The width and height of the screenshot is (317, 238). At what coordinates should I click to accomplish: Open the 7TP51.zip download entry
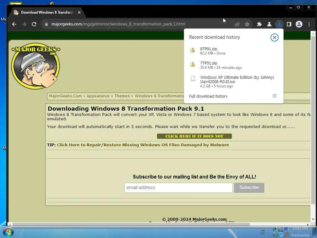click(233, 65)
